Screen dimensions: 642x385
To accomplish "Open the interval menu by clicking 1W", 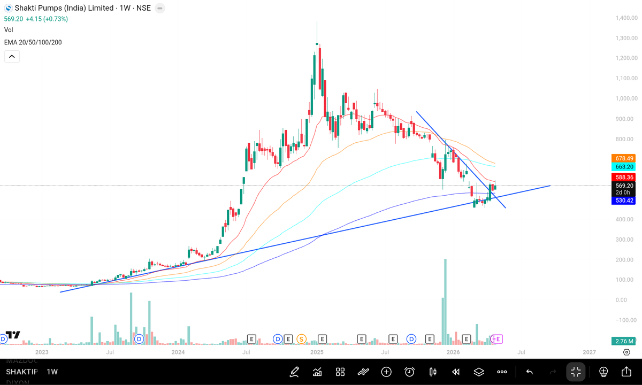I will (x=53, y=372).
